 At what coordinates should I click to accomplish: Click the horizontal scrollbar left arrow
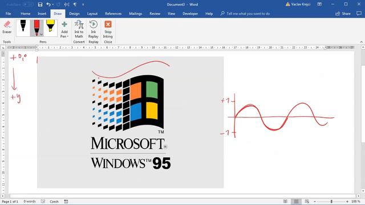tap(3, 196)
